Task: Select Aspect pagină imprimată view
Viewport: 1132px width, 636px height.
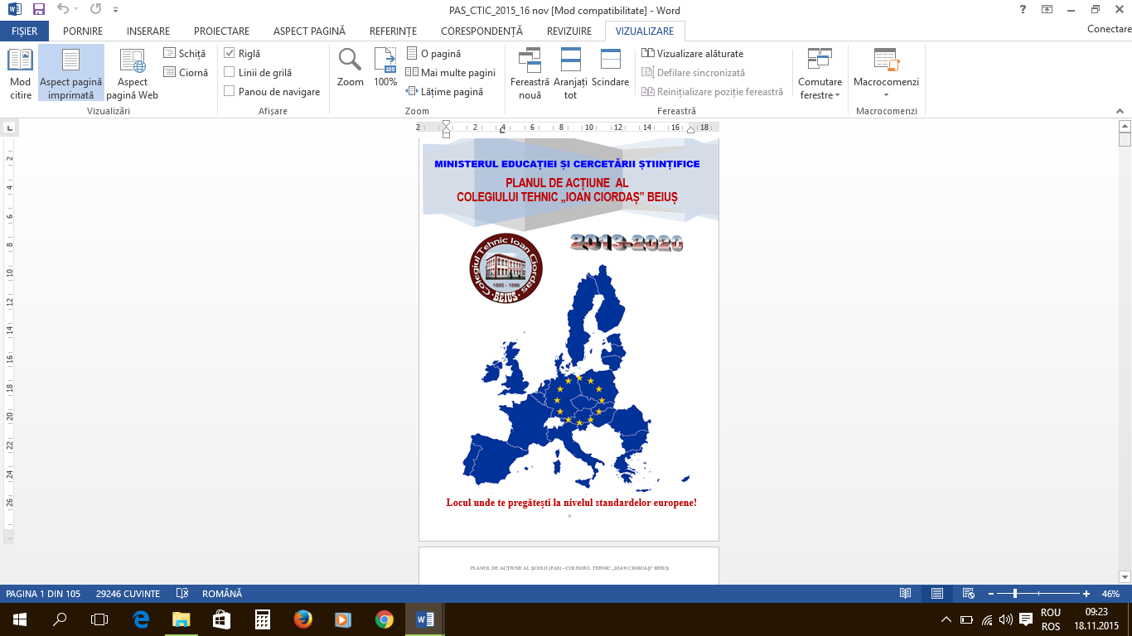Action: [x=70, y=73]
